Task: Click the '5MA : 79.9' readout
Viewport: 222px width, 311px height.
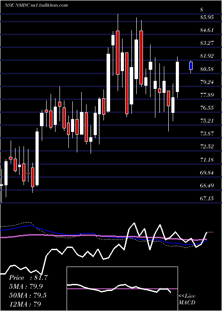Action: click(x=26, y=287)
